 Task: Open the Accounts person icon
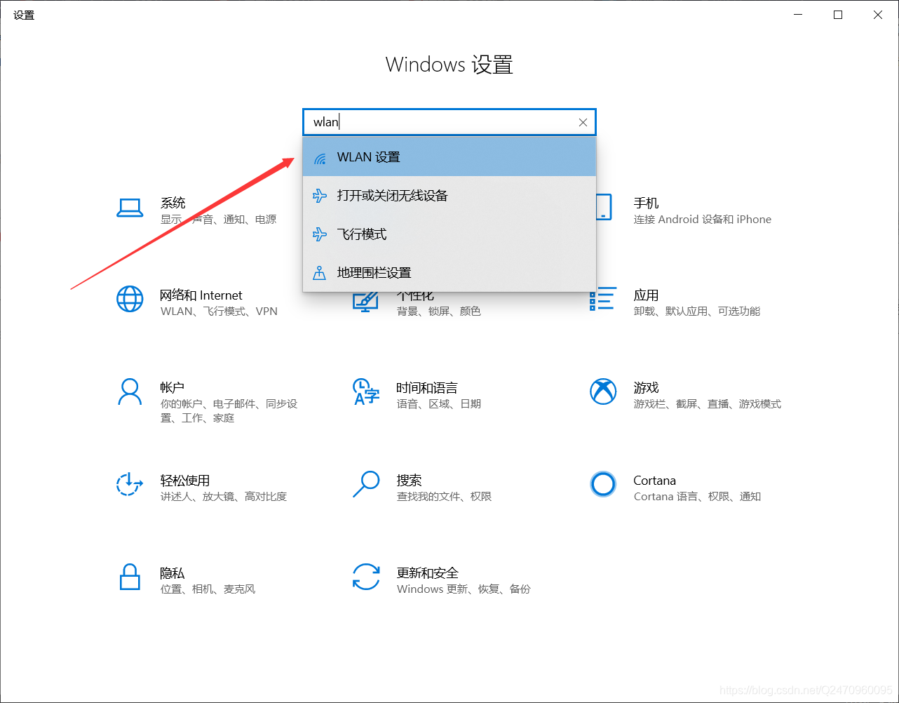tap(130, 391)
